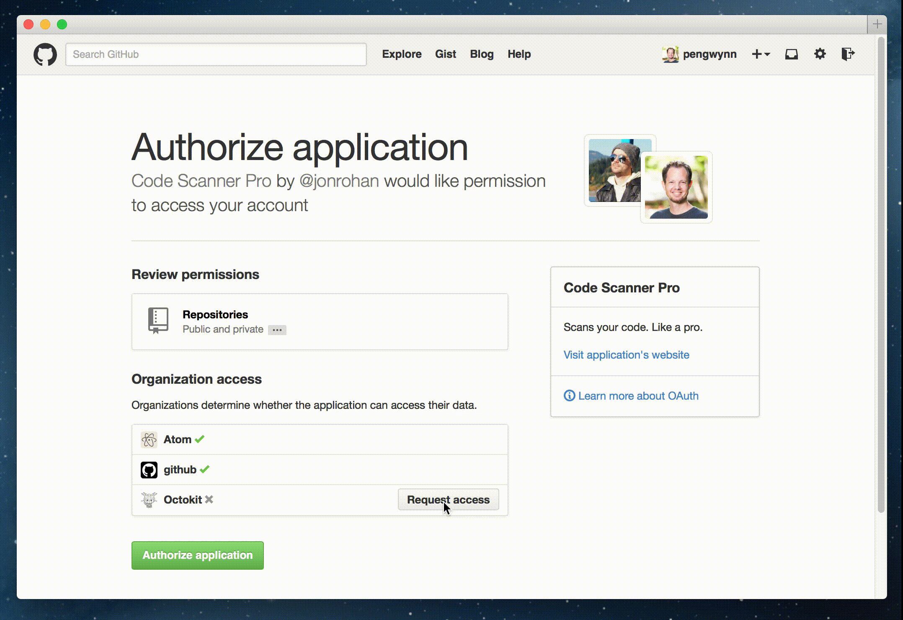Click the browser new tab plus
The width and height of the screenshot is (903, 620).
pos(877,25)
